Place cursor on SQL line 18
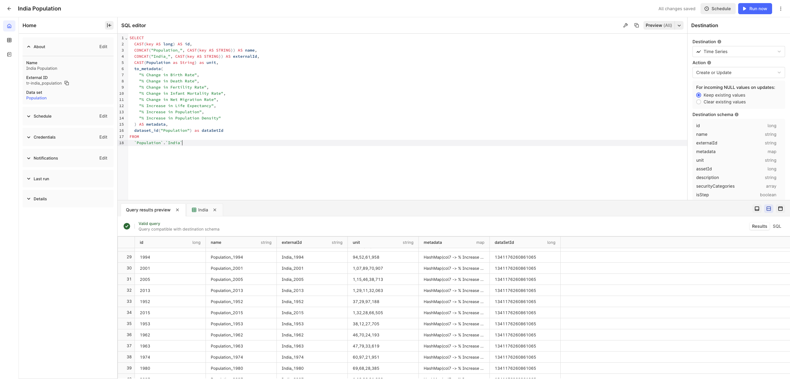This screenshot has width=790, height=379. [x=407, y=143]
